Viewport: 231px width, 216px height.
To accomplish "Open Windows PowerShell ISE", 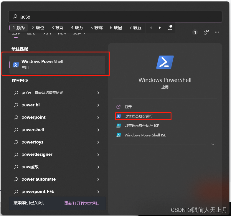I will point(145,135).
